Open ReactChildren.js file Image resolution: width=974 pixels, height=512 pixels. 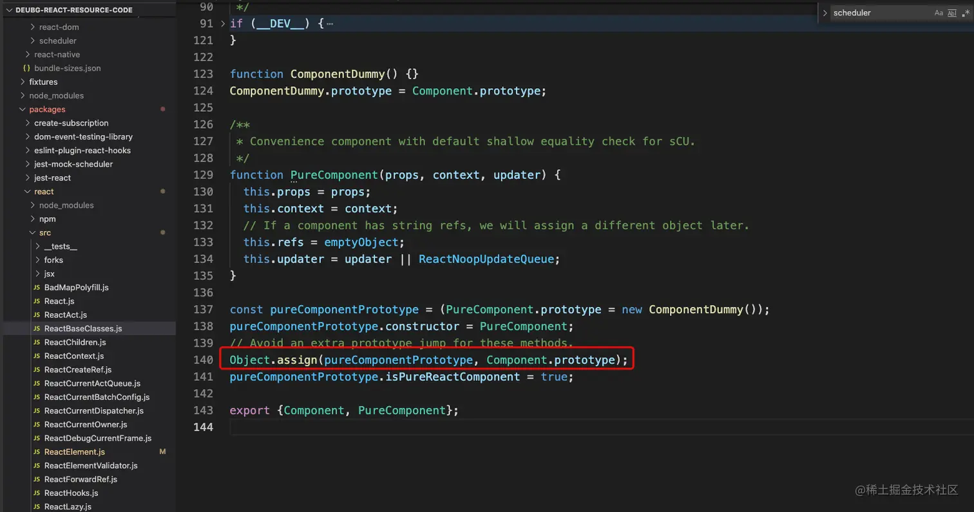75,342
